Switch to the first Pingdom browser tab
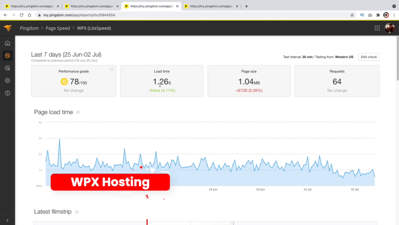 point(31,6)
